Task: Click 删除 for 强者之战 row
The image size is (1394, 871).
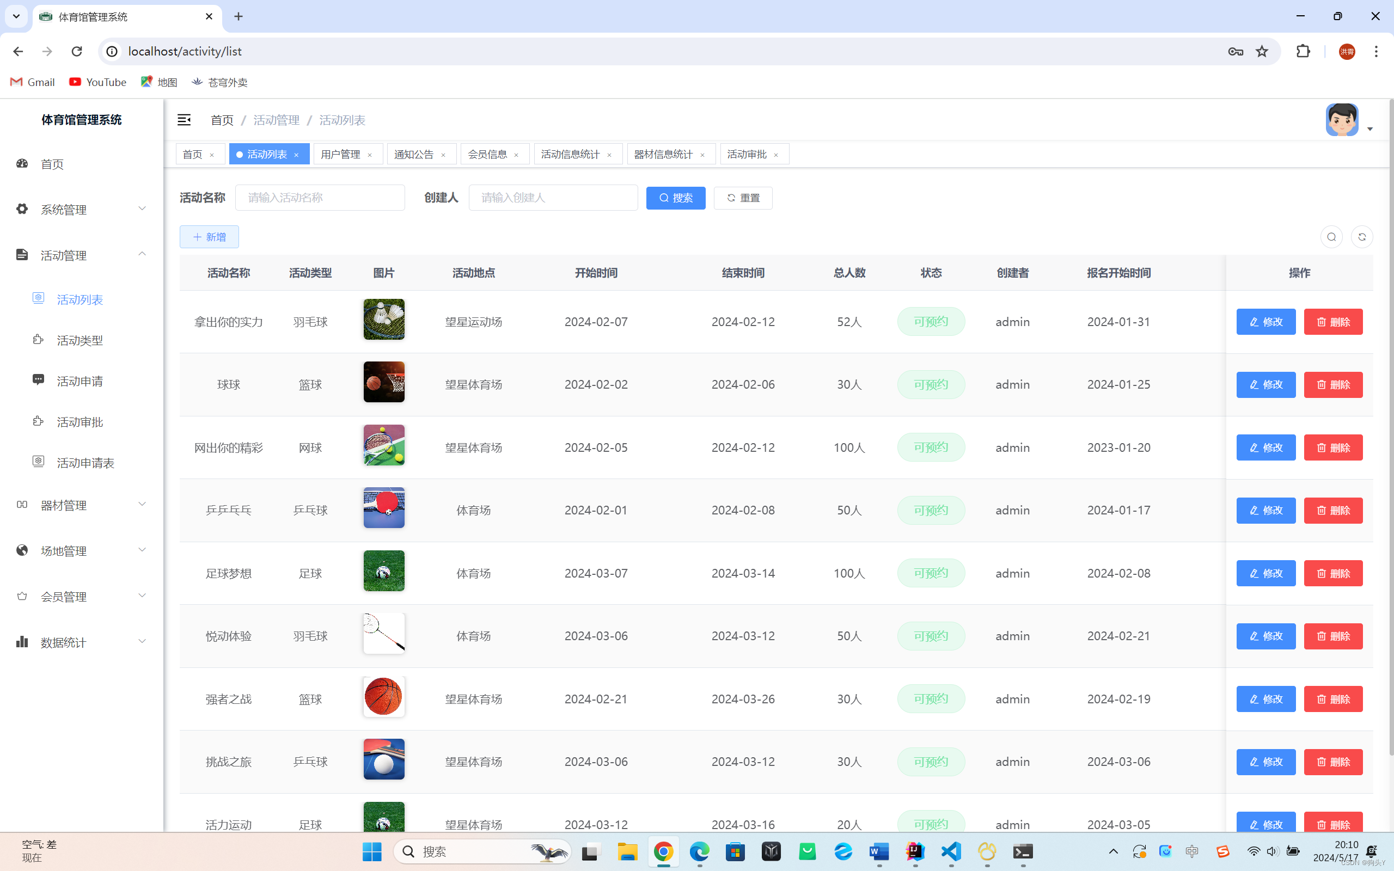Action: (x=1333, y=699)
